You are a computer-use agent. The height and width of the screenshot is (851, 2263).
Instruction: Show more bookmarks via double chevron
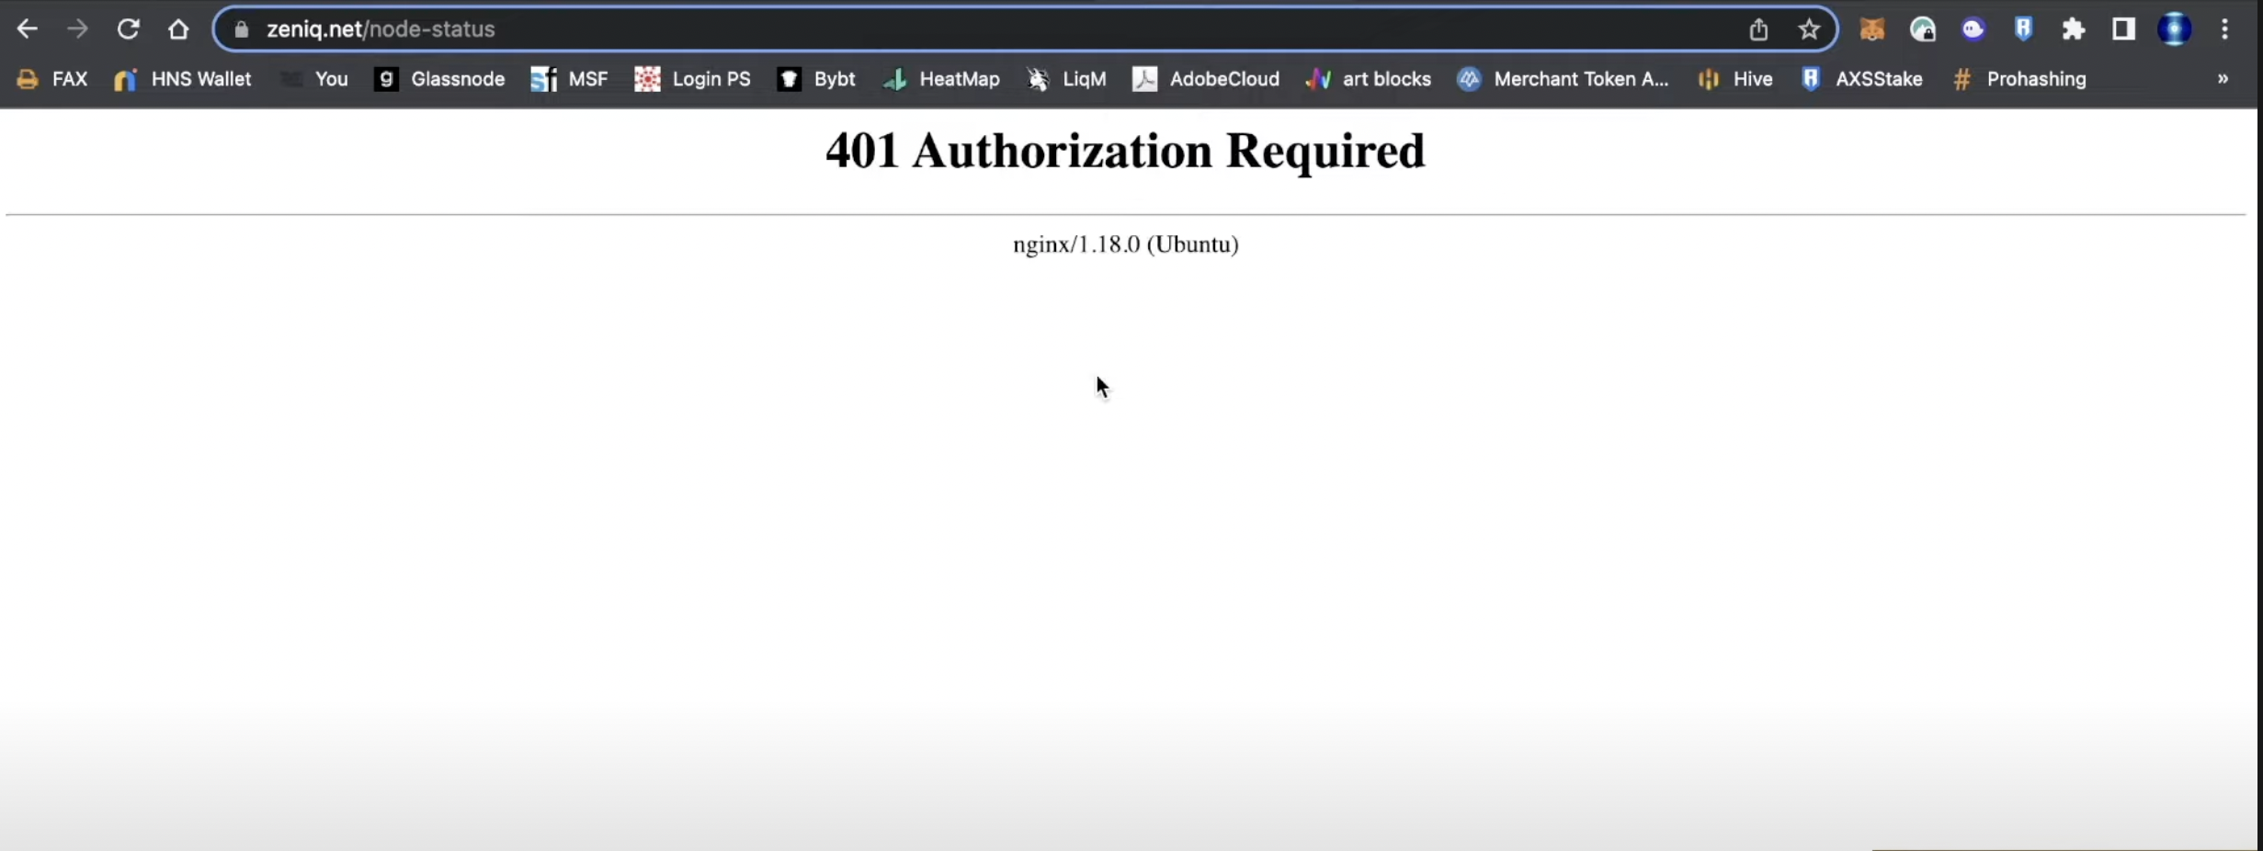click(x=2223, y=79)
